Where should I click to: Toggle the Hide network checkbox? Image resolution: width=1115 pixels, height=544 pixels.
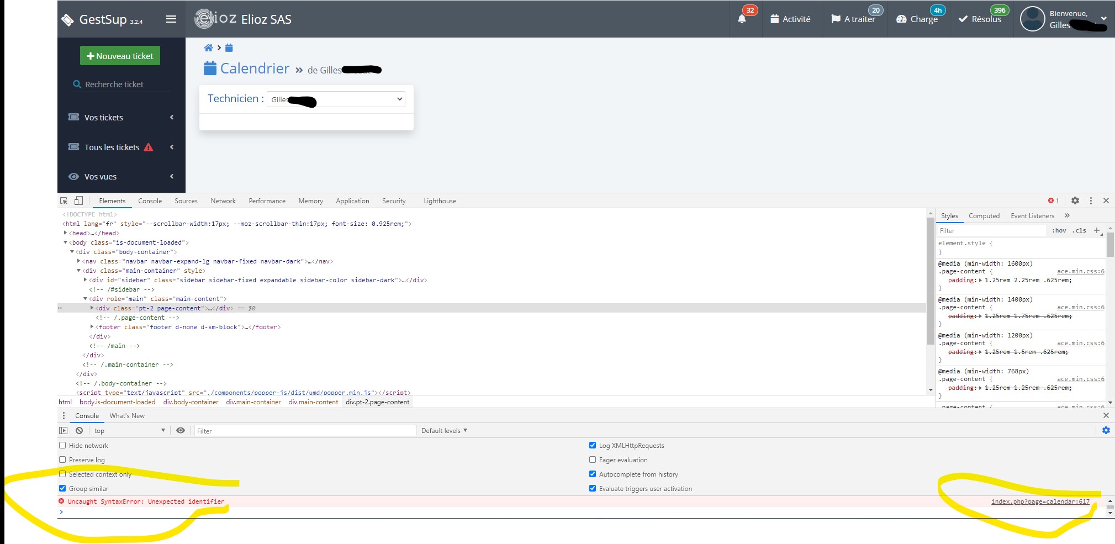62,445
